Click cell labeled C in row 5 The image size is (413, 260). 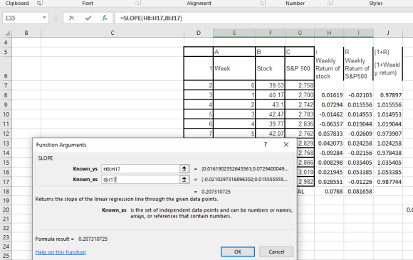(300, 52)
